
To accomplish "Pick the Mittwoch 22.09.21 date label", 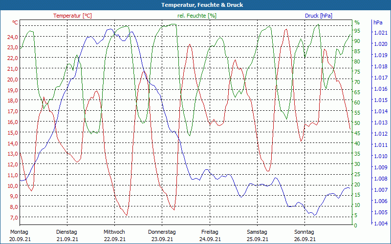I will (114, 235).
